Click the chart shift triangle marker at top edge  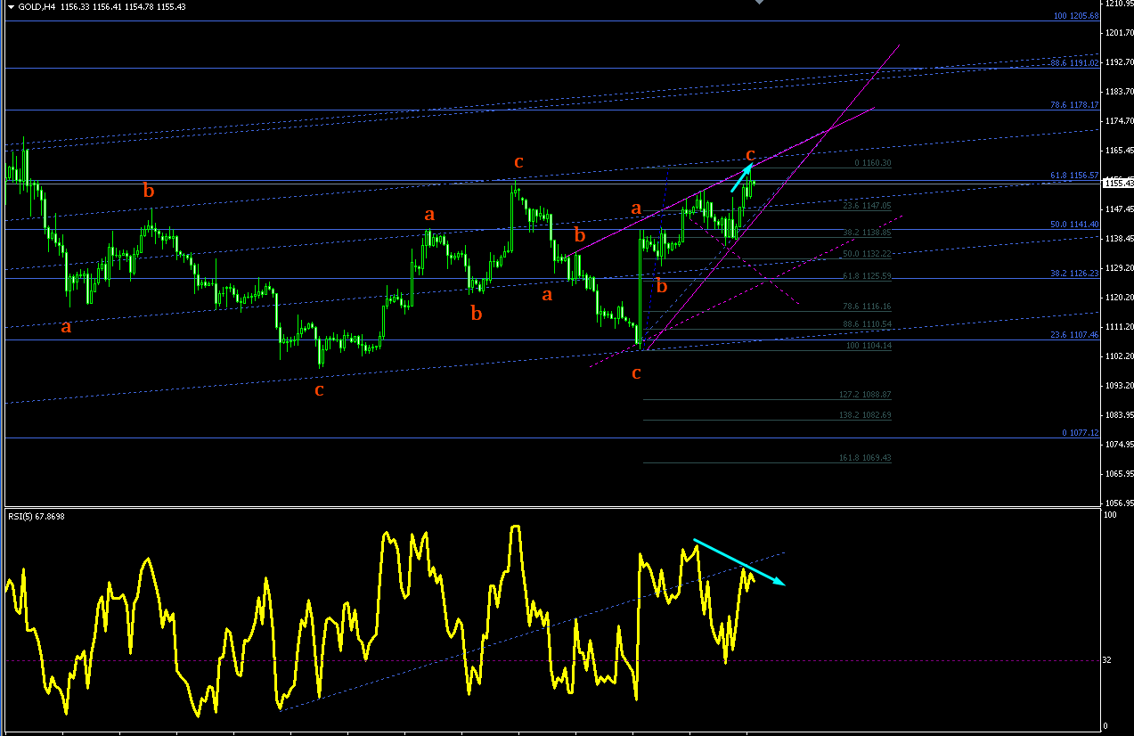tap(759, 3)
